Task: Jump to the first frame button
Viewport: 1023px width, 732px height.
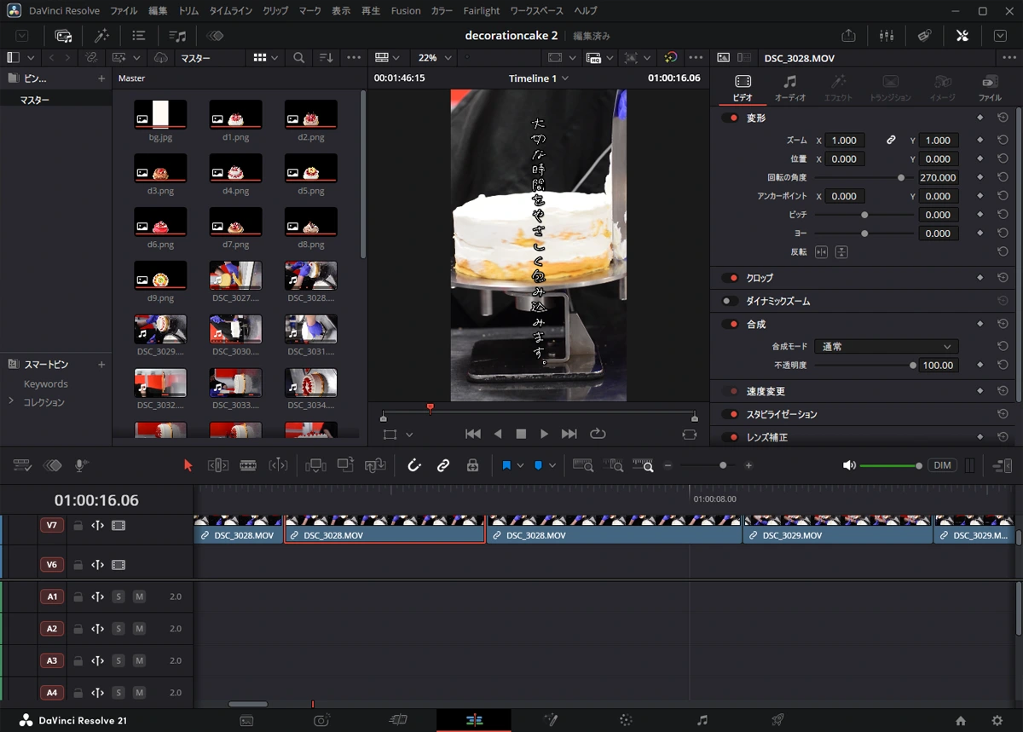Action: point(473,434)
